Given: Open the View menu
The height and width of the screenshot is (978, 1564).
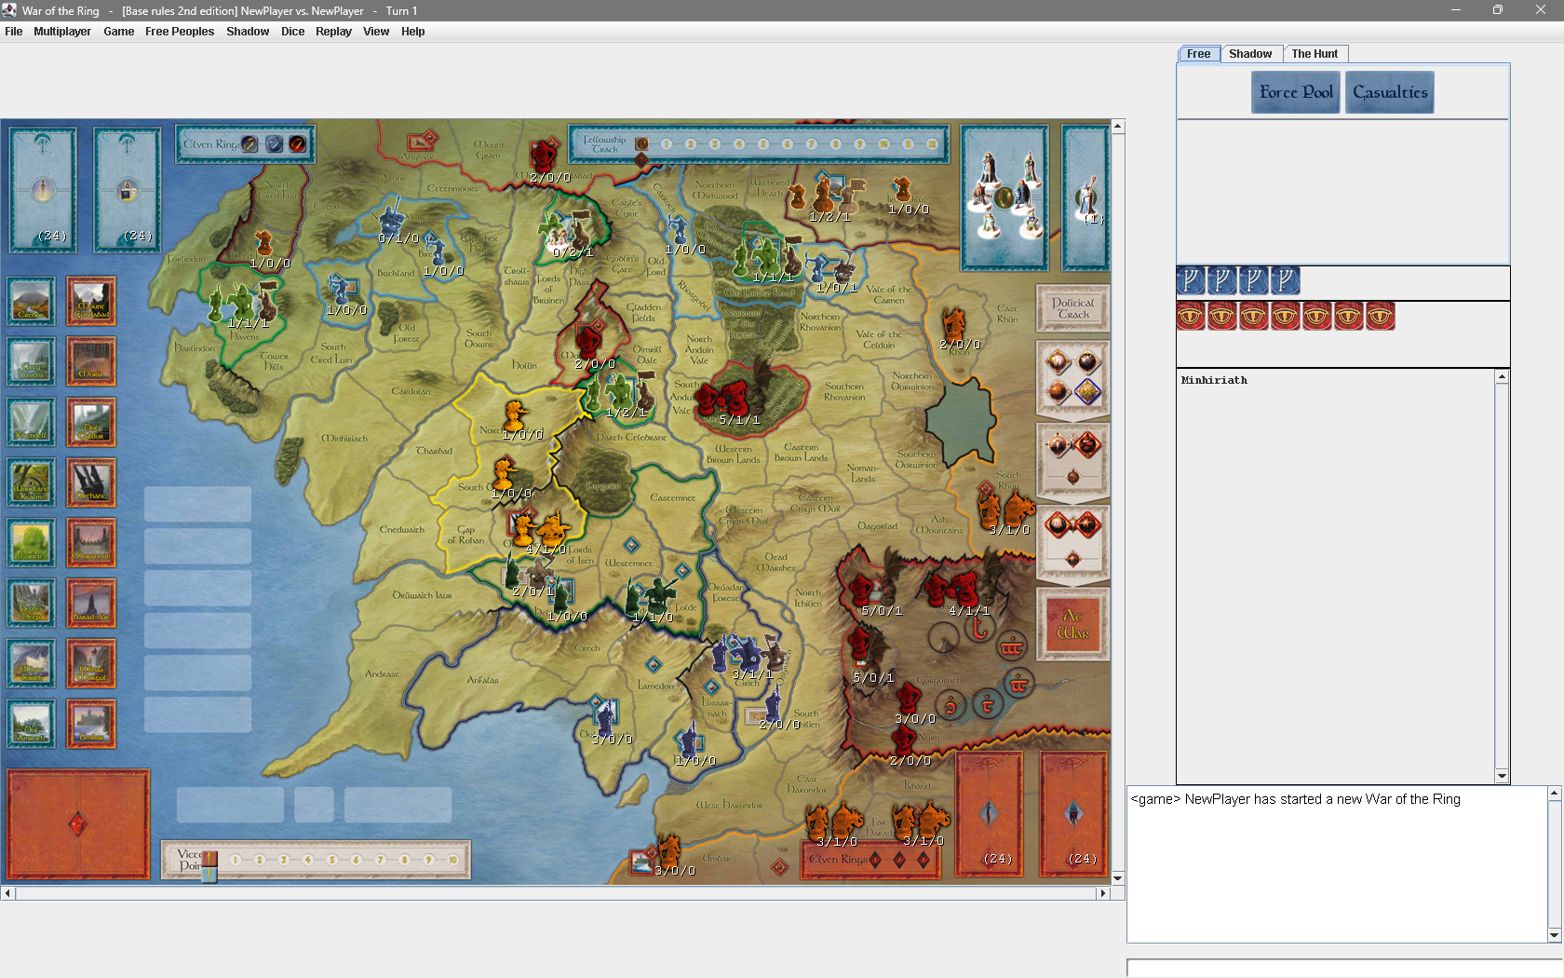Looking at the screenshot, I should [x=376, y=32].
